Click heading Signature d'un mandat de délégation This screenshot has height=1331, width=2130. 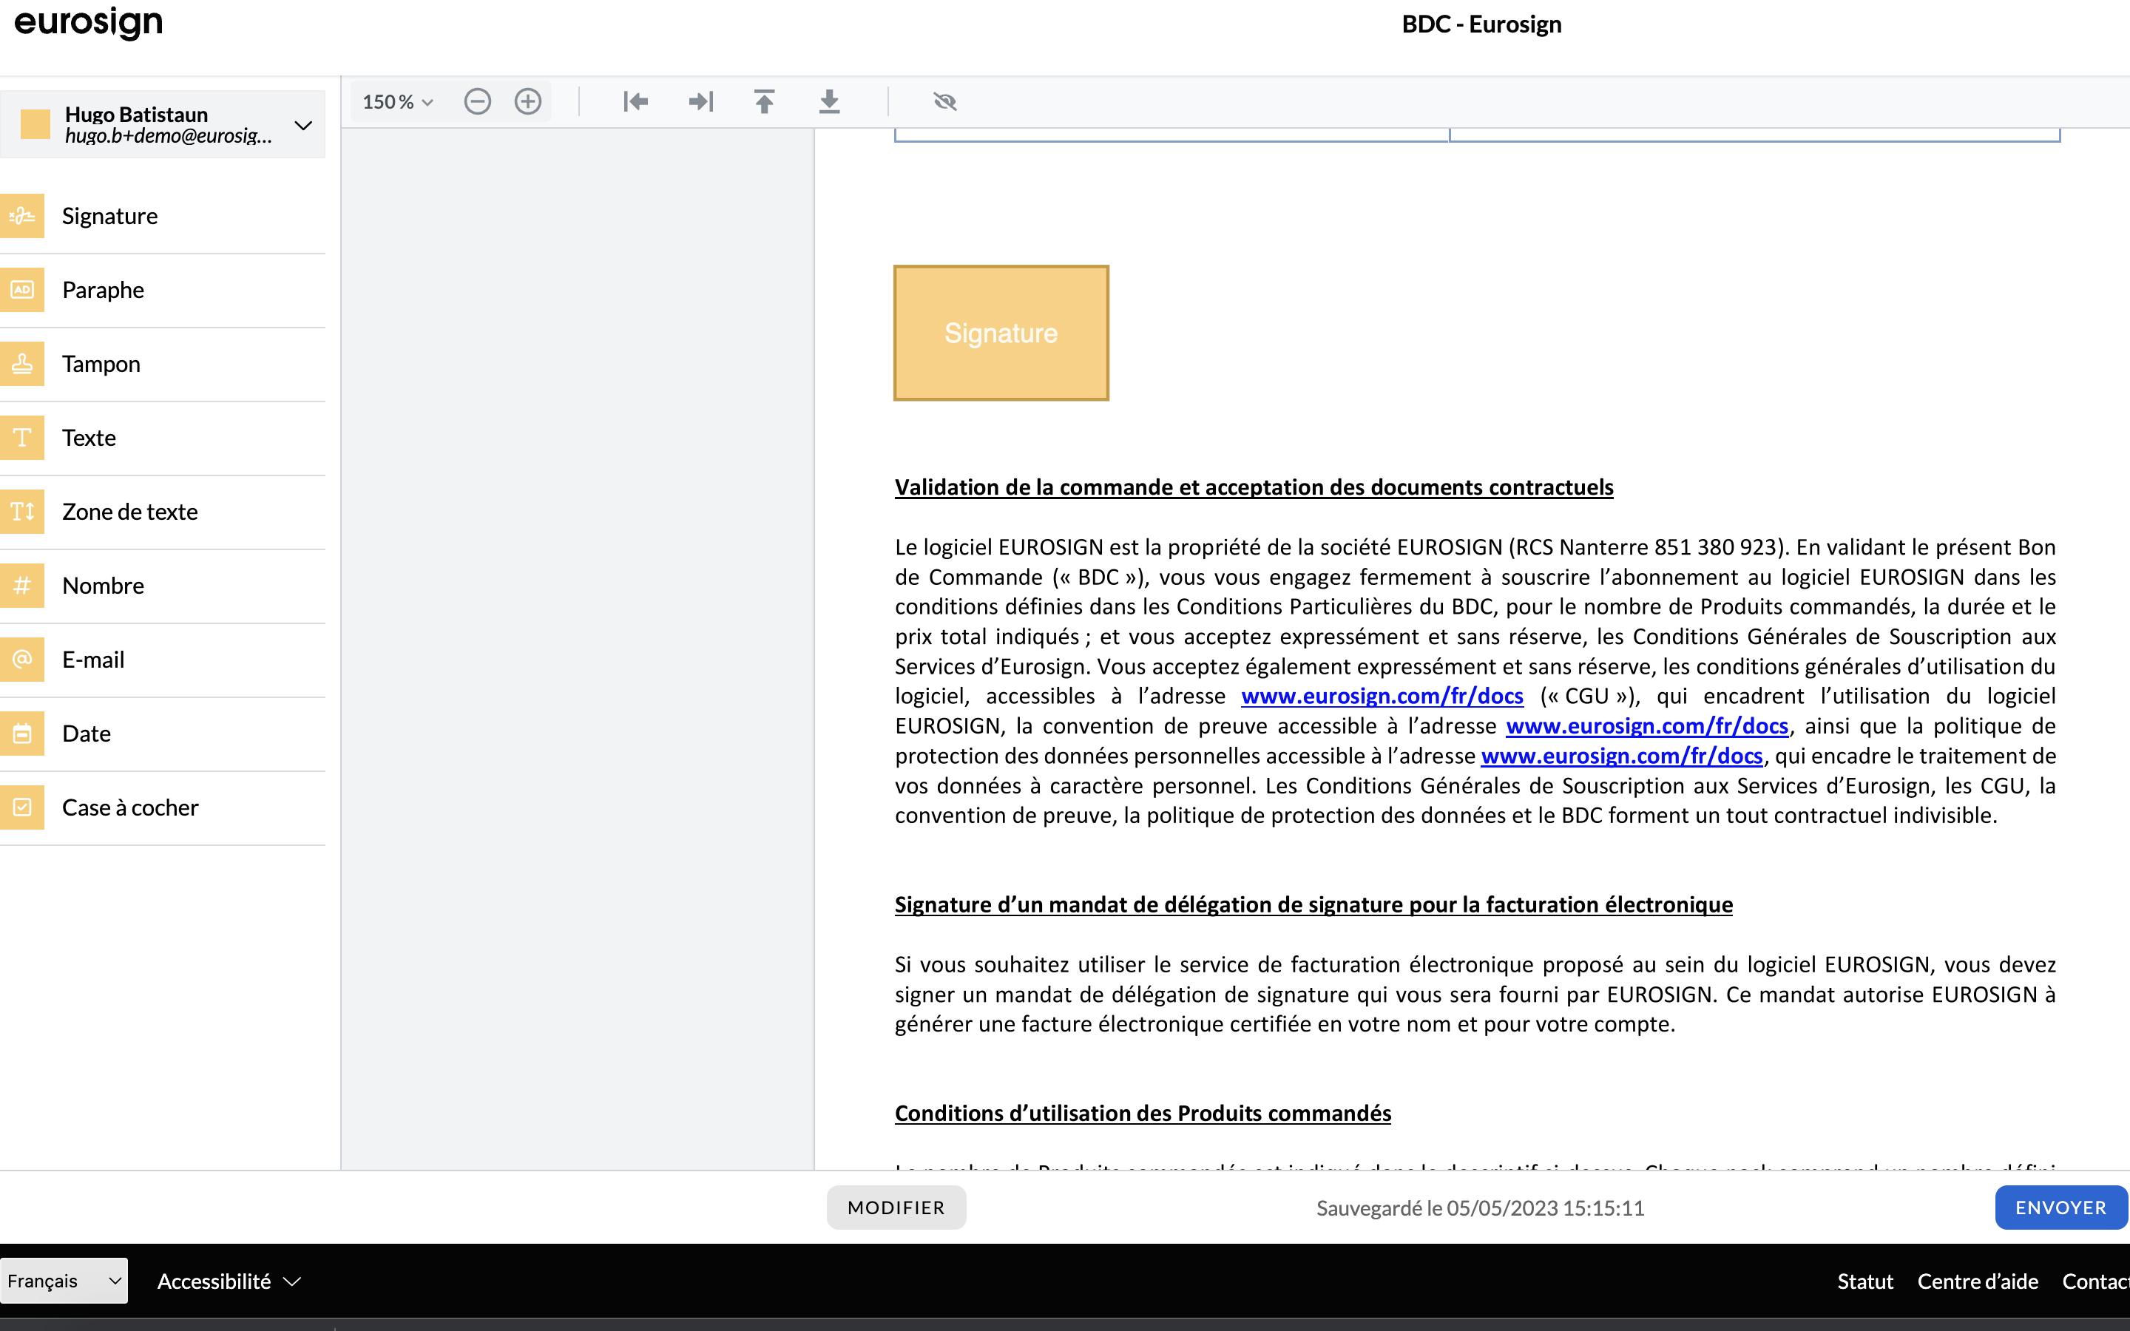(1313, 904)
